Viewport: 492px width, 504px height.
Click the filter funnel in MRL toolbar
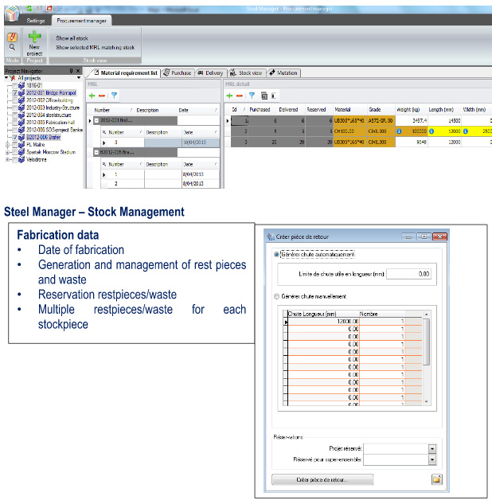[114, 95]
